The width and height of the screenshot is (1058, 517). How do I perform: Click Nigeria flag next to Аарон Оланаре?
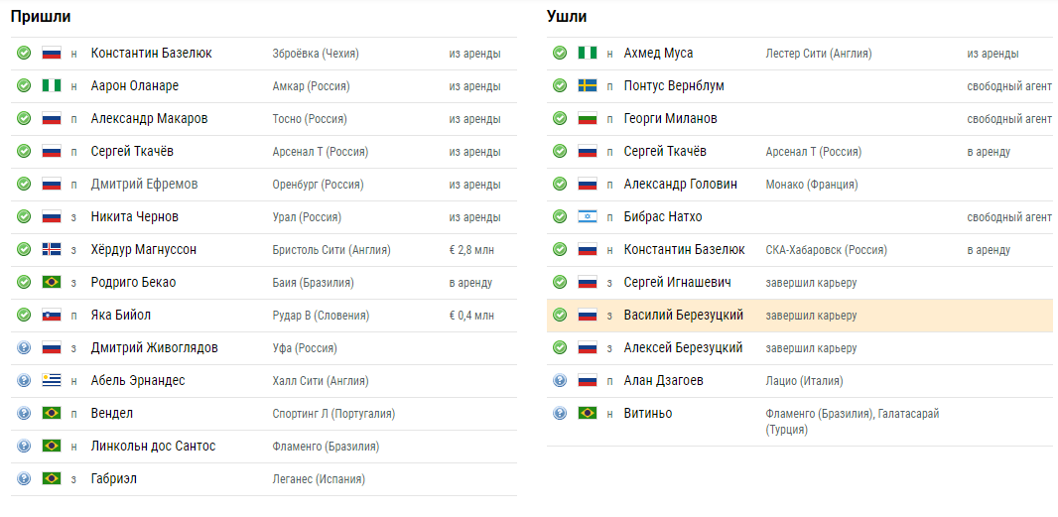tap(52, 85)
